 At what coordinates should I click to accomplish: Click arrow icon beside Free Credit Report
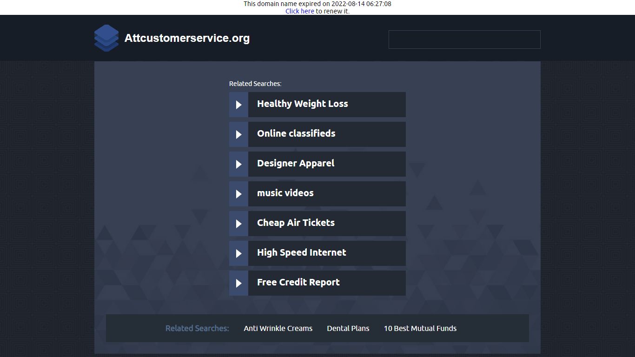[238, 283]
